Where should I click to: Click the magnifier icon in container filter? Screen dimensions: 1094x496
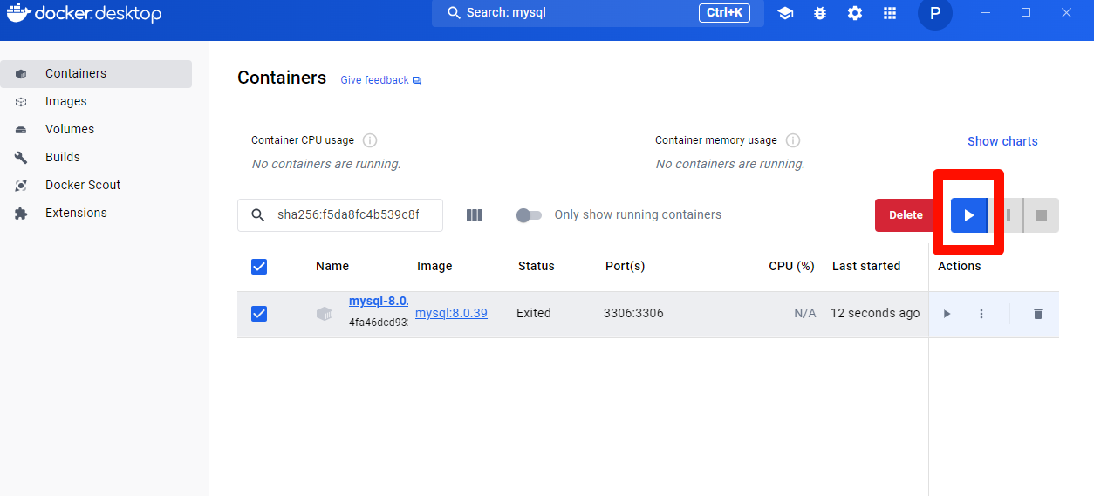click(257, 215)
